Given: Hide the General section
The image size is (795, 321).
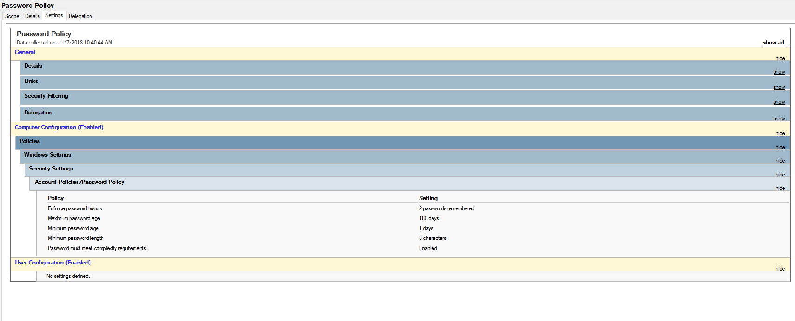Looking at the screenshot, I should [x=780, y=58].
